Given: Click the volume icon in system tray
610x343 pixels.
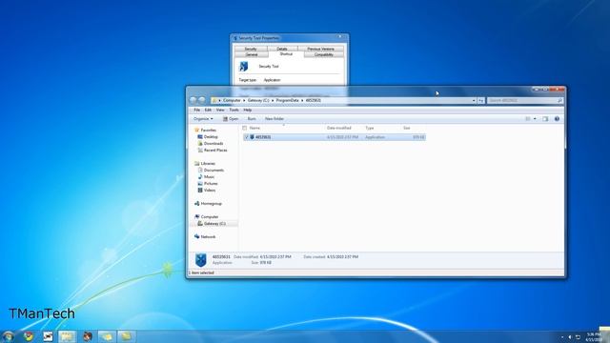Looking at the screenshot, I should pos(570,337).
